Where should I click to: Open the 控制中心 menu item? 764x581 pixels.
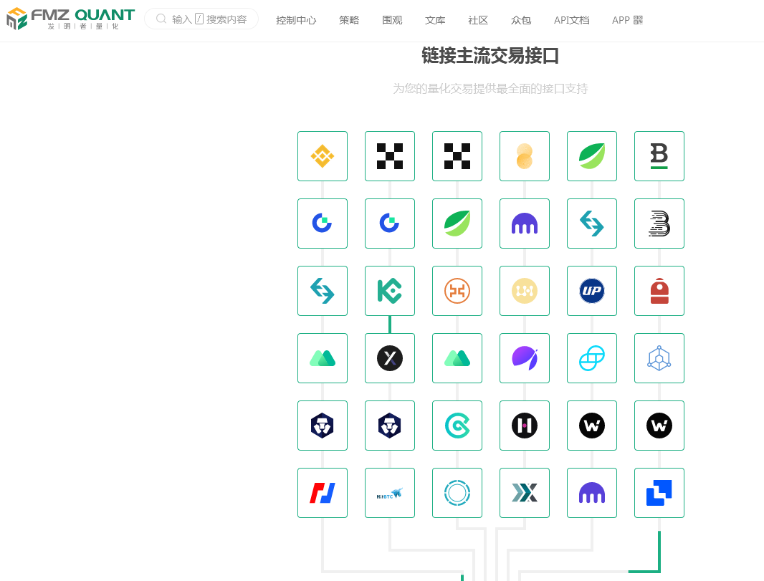296,20
